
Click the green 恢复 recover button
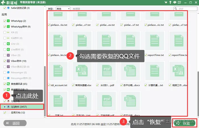185,123
